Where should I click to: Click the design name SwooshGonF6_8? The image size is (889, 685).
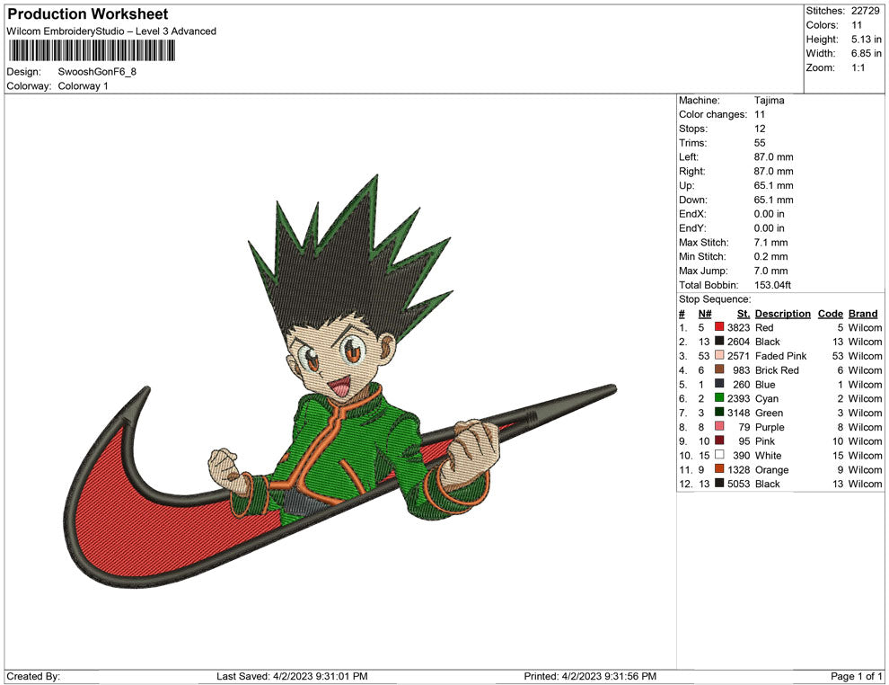[x=97, y=72]
